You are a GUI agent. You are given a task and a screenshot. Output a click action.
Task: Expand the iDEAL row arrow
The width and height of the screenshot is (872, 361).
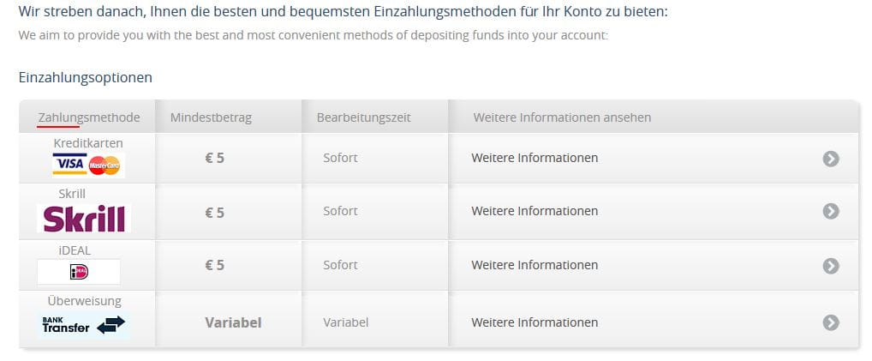[x=831, y=266]
